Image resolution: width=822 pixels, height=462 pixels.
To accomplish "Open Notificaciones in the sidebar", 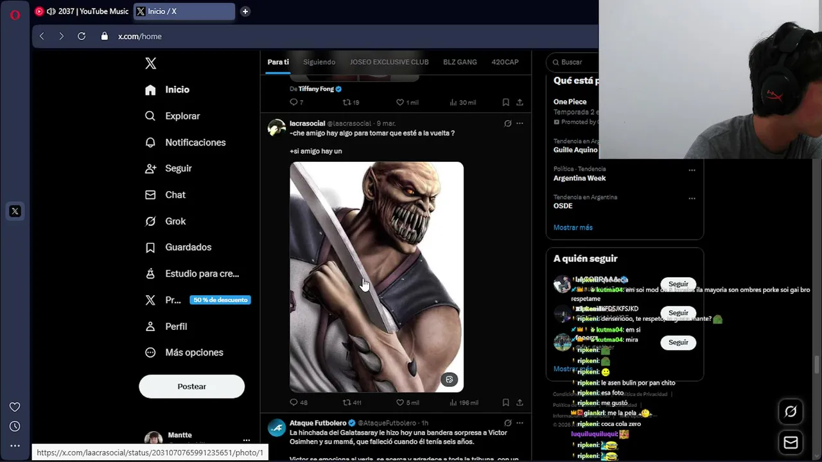I will [185, 142].
